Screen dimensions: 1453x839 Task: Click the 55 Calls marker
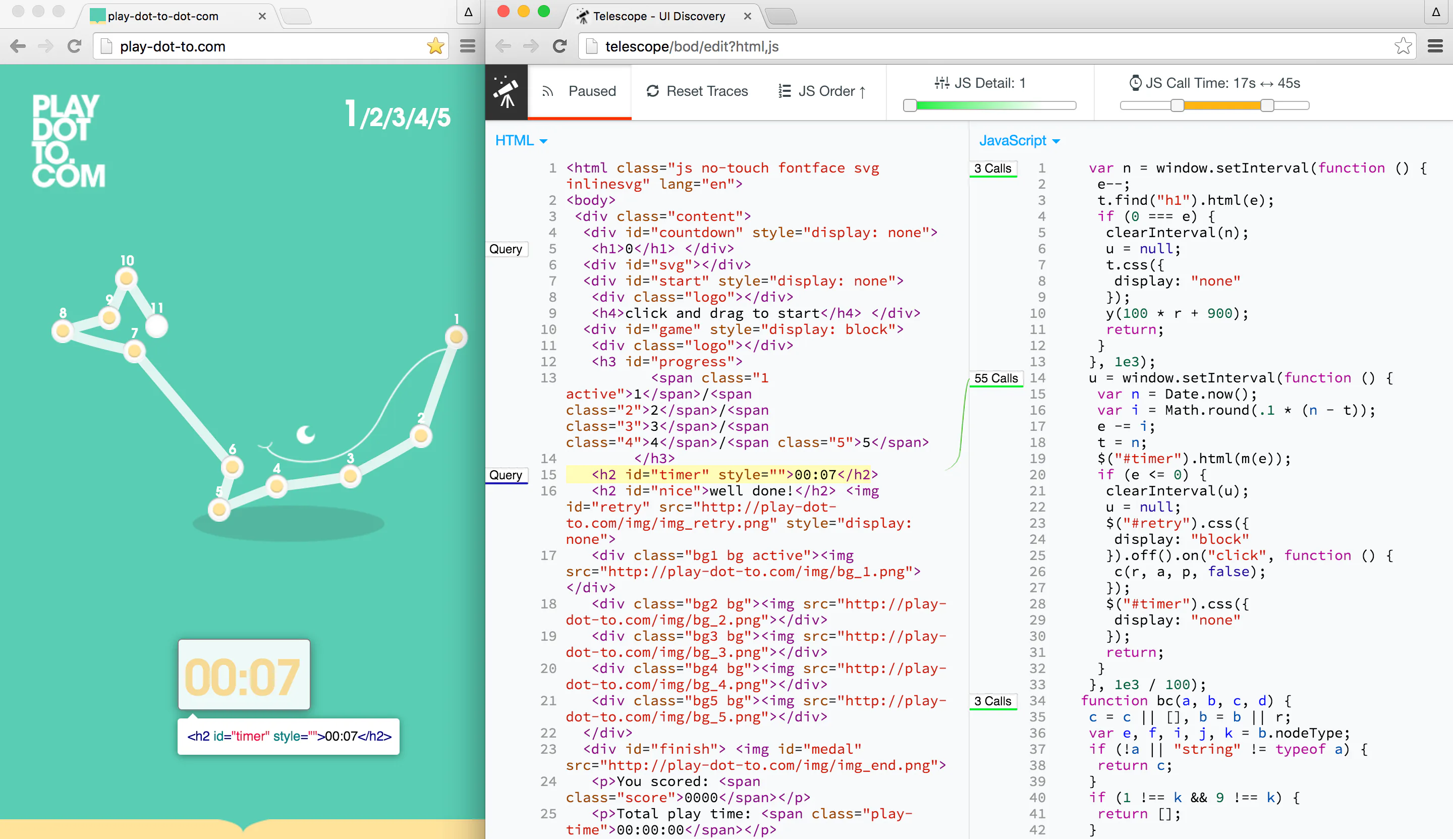pyautogui.click(x=995, y=378)
